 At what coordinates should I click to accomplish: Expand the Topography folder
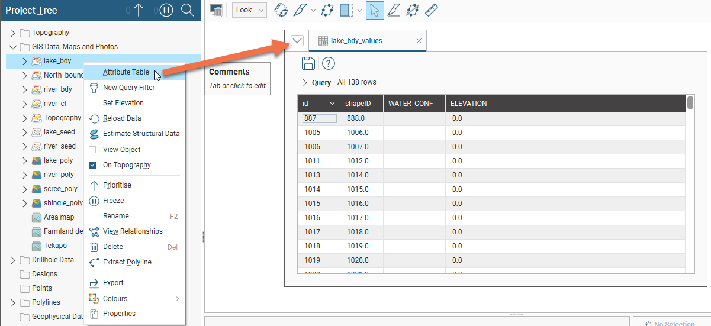coord(13,33)
